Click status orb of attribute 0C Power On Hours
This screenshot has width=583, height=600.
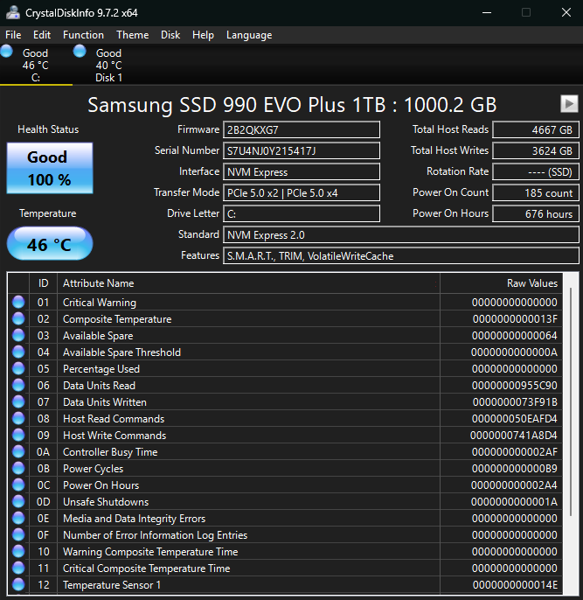click(18, 485)
